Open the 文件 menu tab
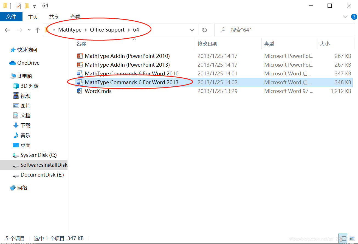The width and height of the screenshot is (358, 244). [11, 16]
